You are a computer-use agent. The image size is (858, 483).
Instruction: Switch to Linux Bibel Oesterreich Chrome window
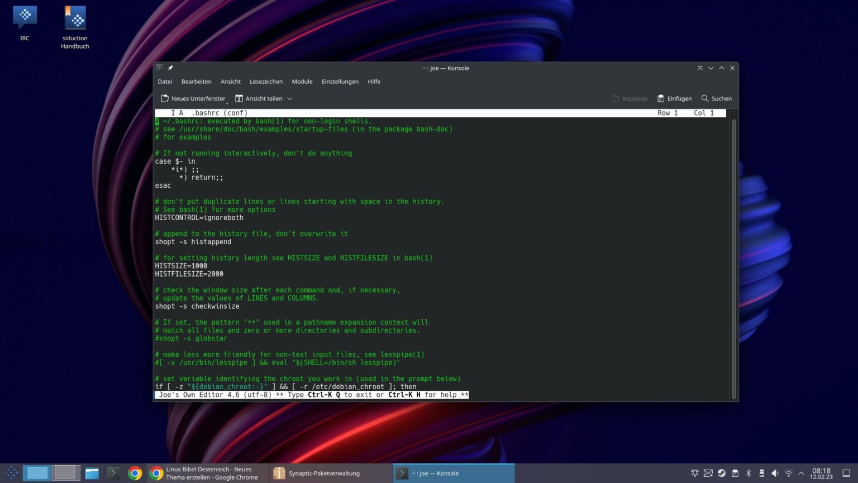click(x=208, y=473)
